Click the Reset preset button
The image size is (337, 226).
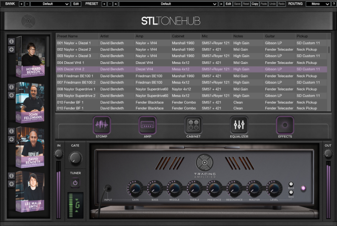[x=246, y=4]
